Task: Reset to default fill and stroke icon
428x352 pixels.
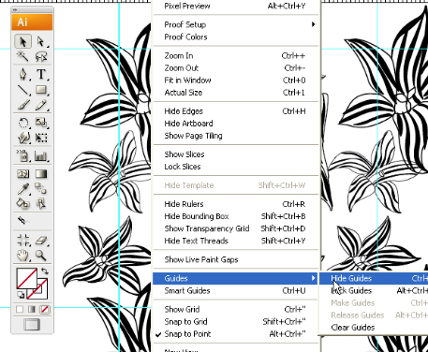Action: coord(21,295)
